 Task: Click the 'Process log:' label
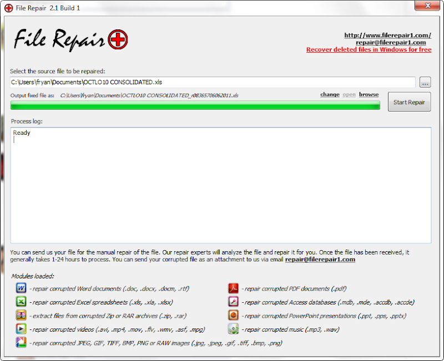pyautogui.click(x=27, y=121)
